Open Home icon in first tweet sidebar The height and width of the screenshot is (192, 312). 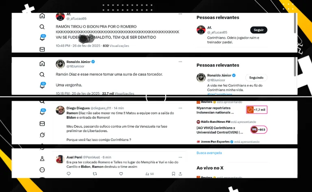coord(42,16)
